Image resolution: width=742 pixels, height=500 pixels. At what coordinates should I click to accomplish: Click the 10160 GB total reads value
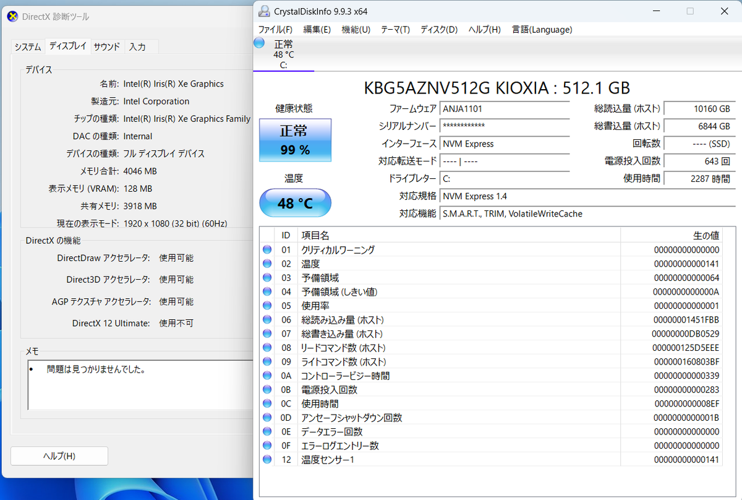point(700,109)
